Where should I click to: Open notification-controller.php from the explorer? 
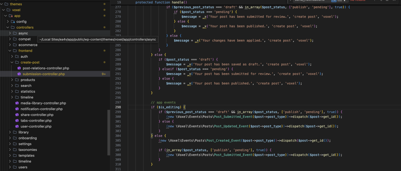(x=42, y=109)
